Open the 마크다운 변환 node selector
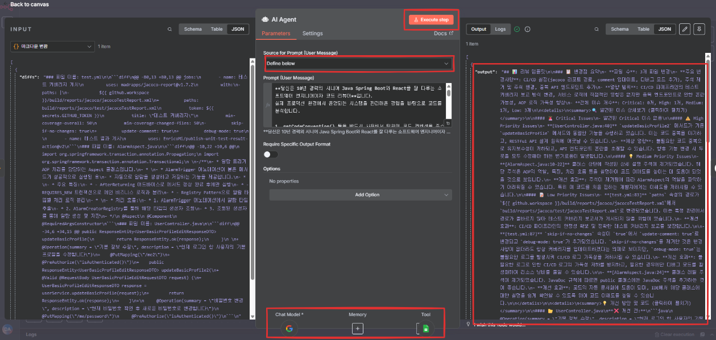 coord(52,46)
